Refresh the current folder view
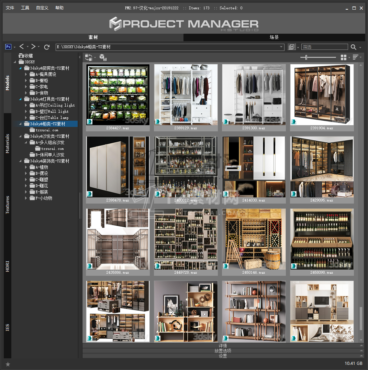The height and width of the screenshot is (370, 368). pos(47,47)
